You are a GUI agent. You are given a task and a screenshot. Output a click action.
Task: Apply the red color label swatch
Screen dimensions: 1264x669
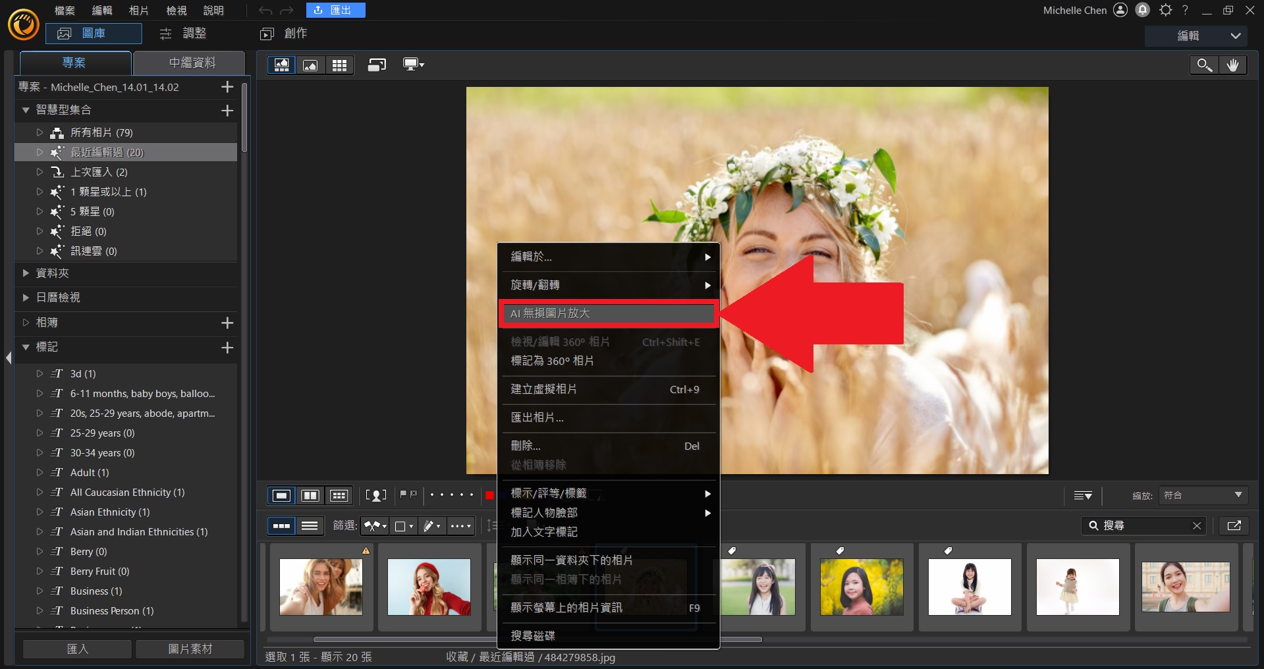coord(489,495)
